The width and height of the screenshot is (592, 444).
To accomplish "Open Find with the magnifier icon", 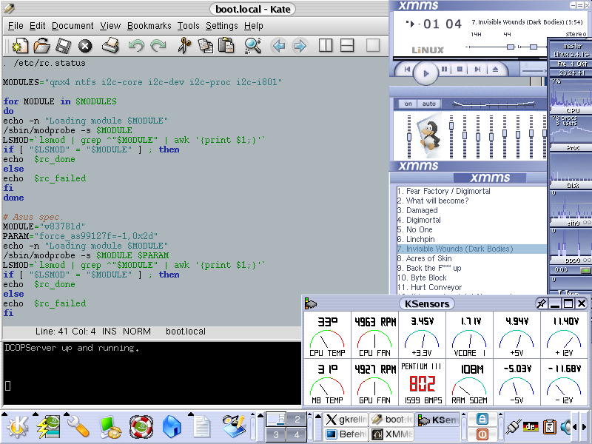I will point(252,46).
